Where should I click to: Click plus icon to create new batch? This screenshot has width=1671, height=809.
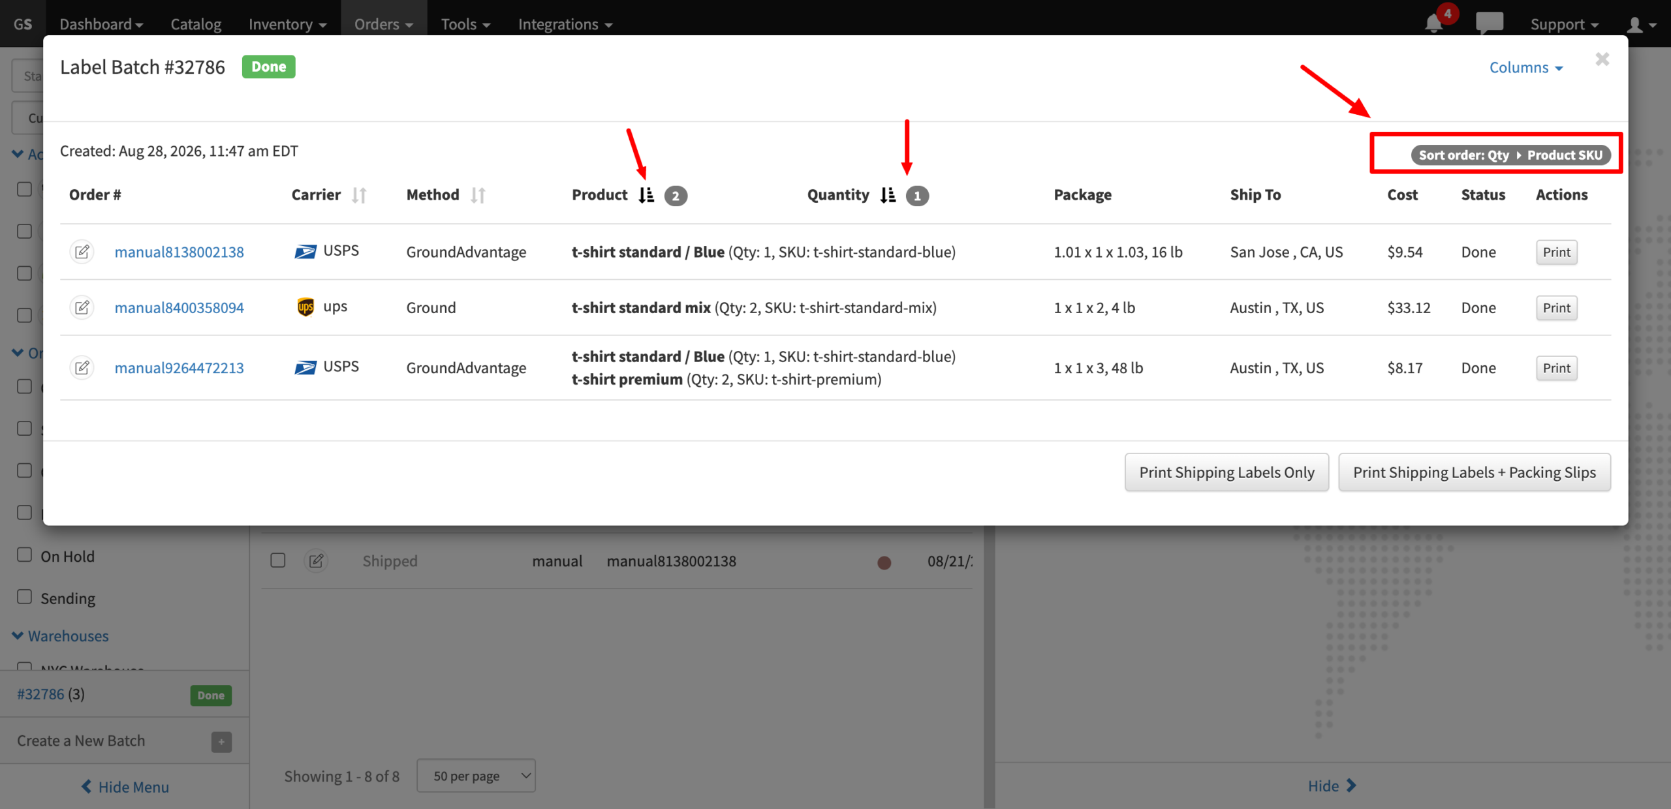221,742
